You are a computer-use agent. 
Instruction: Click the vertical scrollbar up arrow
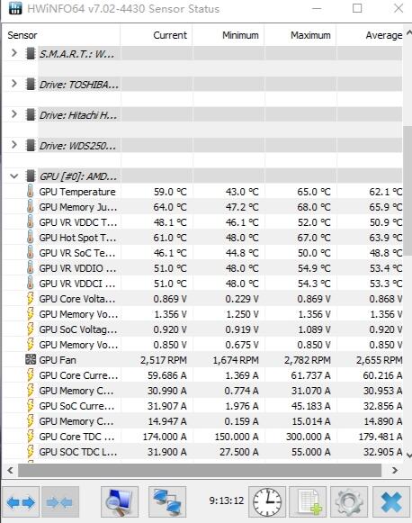pyautogui.click(x=408, y=32)
